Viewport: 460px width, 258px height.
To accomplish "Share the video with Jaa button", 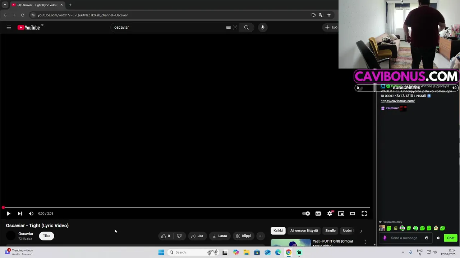I will (197, 236).
